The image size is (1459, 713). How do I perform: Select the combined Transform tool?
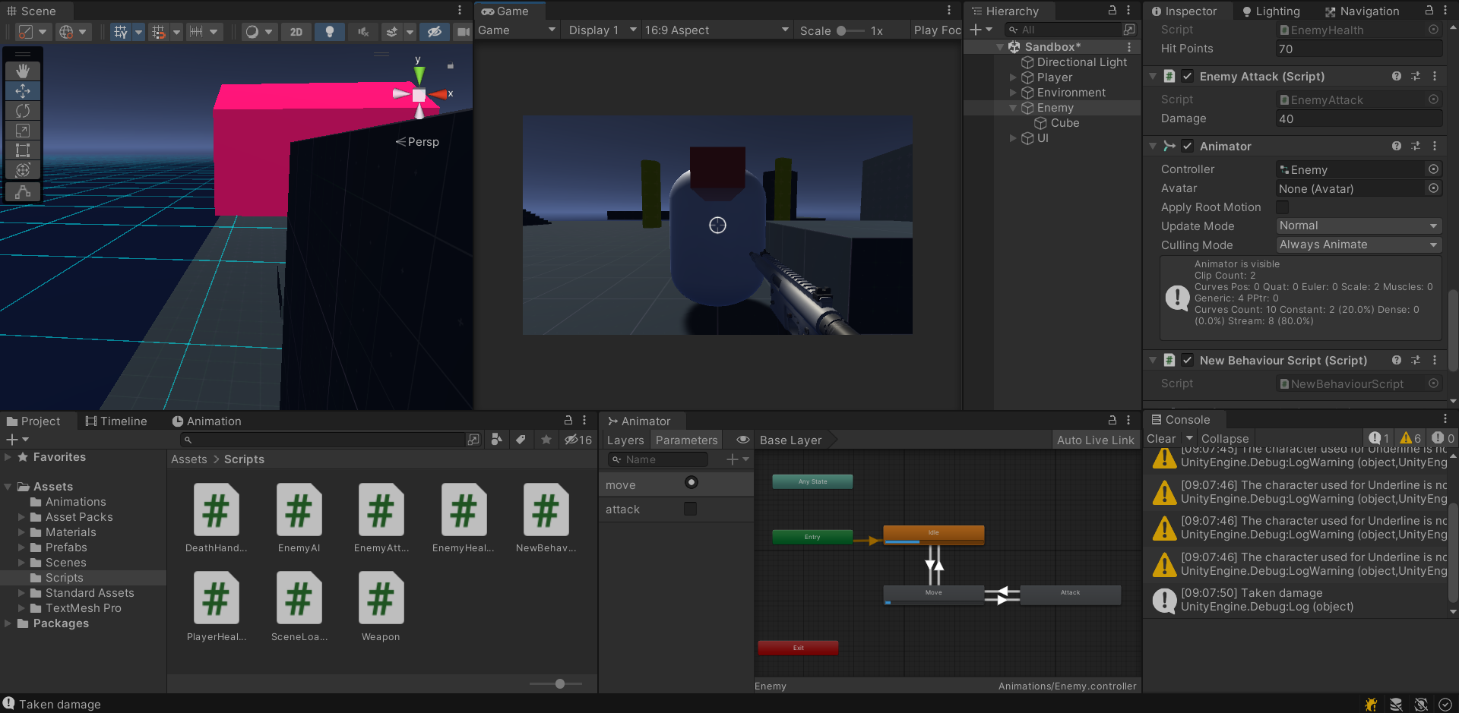point(23,170)
